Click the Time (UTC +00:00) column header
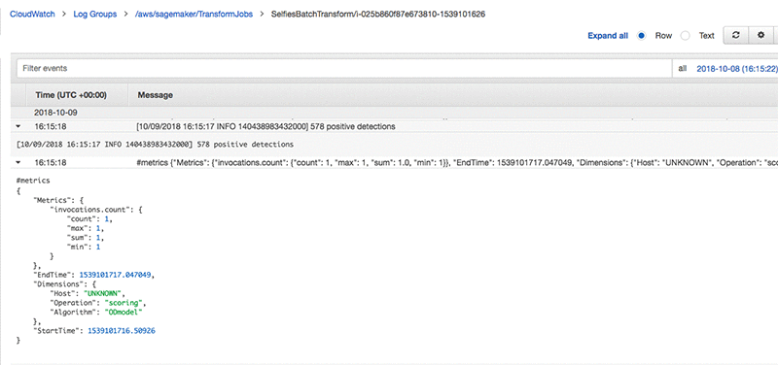 coord(71,95)
